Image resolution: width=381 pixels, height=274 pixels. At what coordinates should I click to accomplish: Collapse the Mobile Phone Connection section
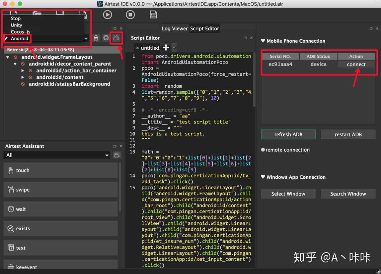263,41
